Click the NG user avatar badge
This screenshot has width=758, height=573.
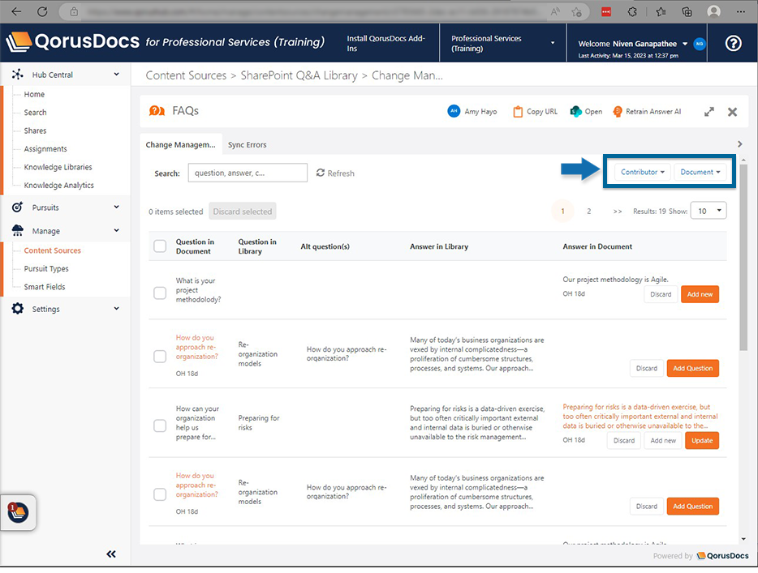point(699,44)
